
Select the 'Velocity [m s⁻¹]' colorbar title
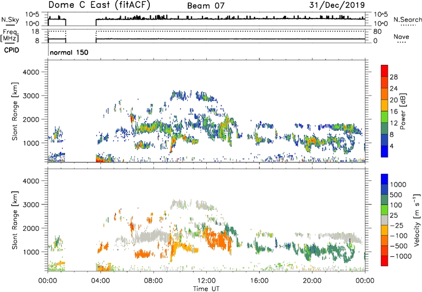click(x=417, y=220)
